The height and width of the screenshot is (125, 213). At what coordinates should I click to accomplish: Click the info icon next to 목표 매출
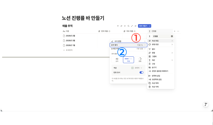(x=135, y=31)
